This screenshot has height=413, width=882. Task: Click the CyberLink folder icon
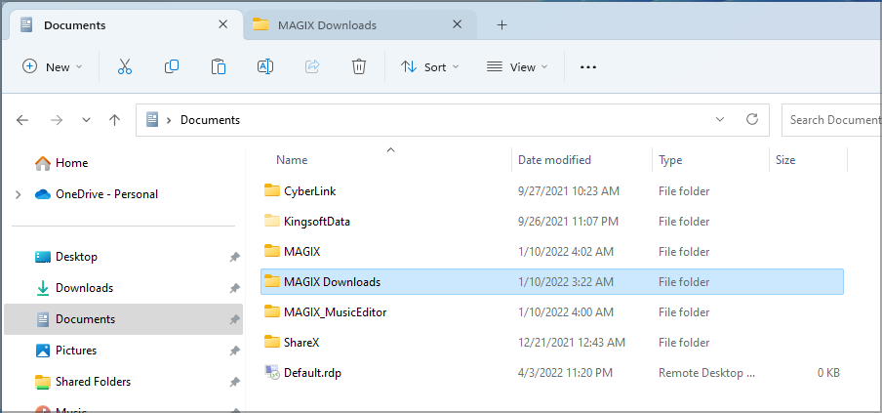click(272, 190)
